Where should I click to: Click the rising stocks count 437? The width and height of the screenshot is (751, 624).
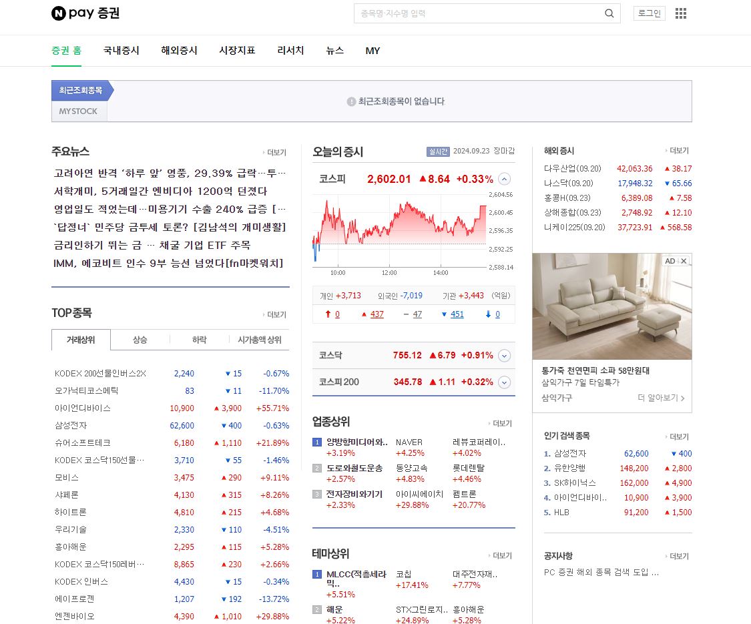point(377,314)
